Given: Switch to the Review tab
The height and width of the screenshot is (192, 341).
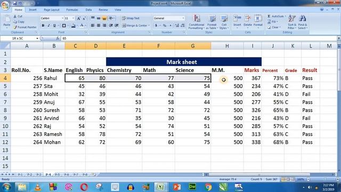Looking at the screenshot, I should (103, 10).
